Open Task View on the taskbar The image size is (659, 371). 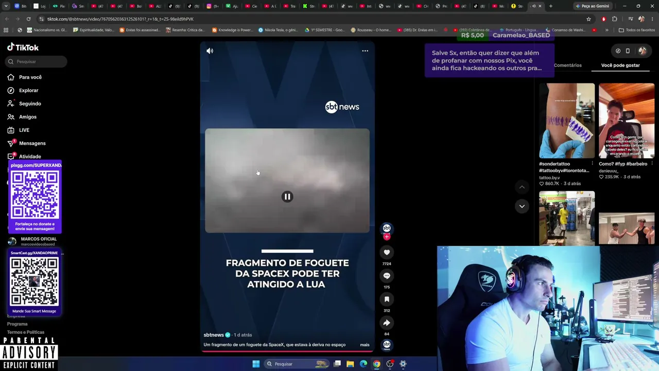337,364
